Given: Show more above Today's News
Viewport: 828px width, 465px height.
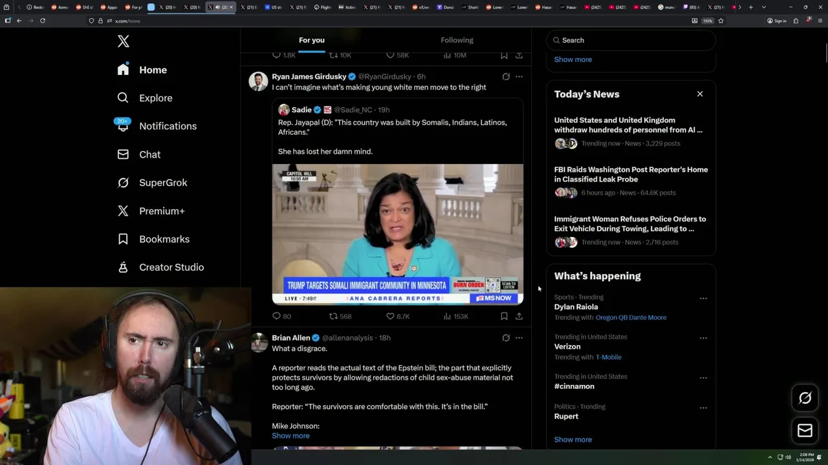Looking at the screenshot, I should pos(573,59).
